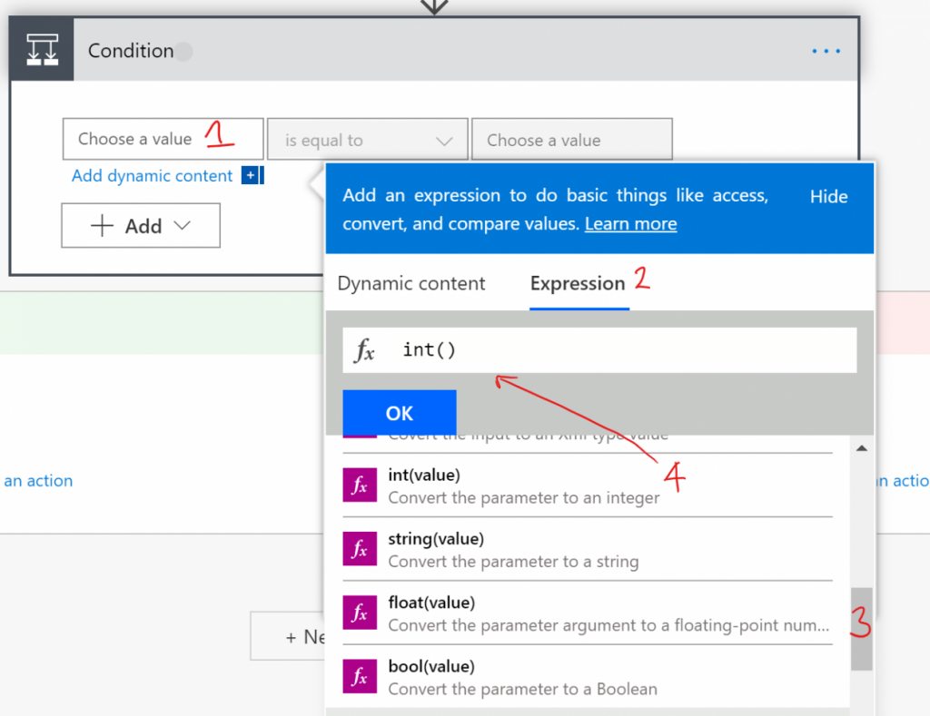This screenshot has height=716, width=930.
Task: Click the Condition action icon
Action: [x=41, y=49]
